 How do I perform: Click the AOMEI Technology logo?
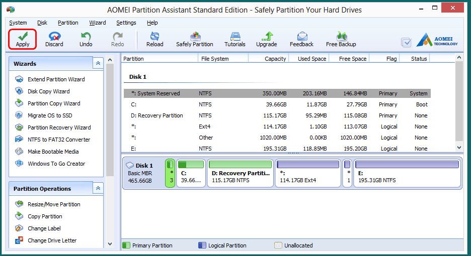point(437,40)
